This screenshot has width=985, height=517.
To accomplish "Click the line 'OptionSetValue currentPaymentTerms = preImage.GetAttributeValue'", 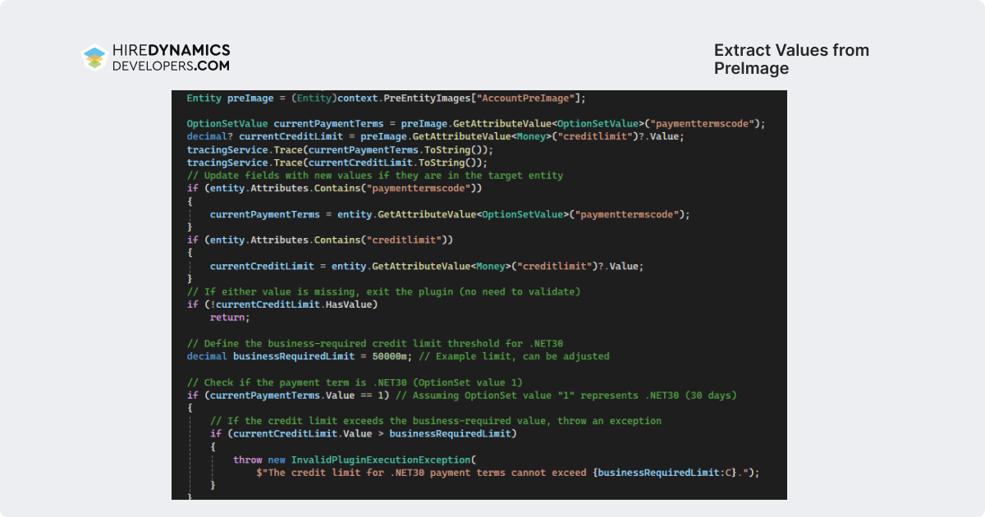I will tap(476, 124).
